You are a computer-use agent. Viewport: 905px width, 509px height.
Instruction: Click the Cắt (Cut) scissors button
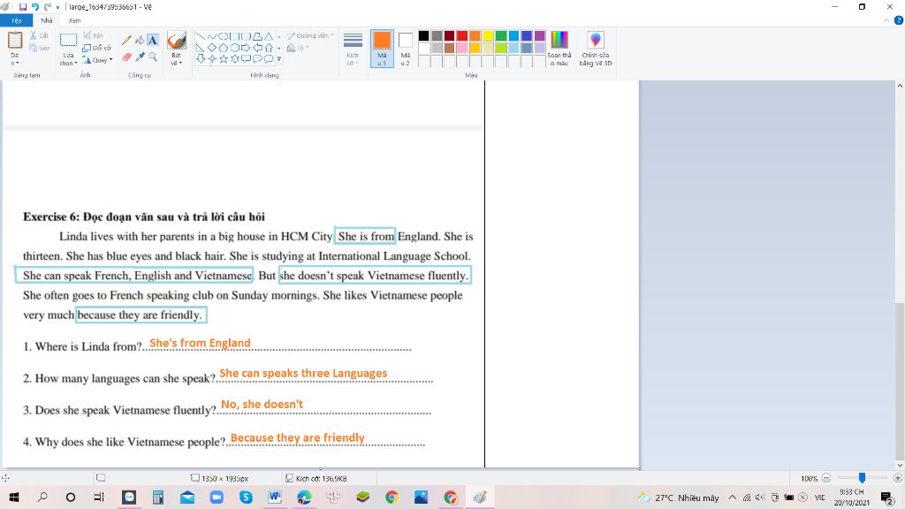(x=39, y=35)
